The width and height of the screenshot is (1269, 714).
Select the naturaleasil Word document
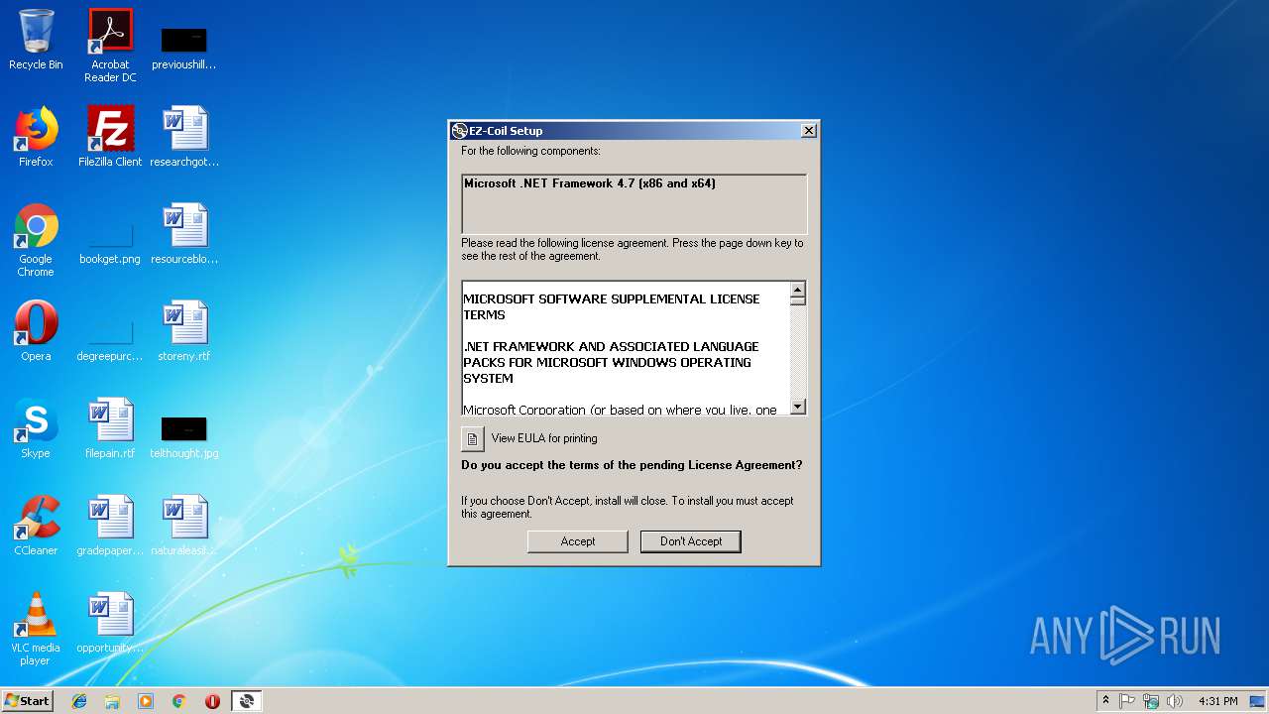click(184, 526)
